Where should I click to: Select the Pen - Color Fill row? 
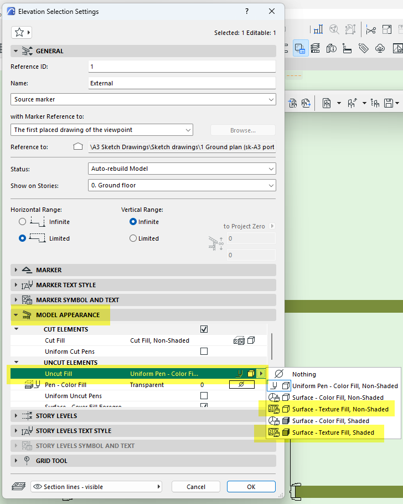tap(138, 385)
